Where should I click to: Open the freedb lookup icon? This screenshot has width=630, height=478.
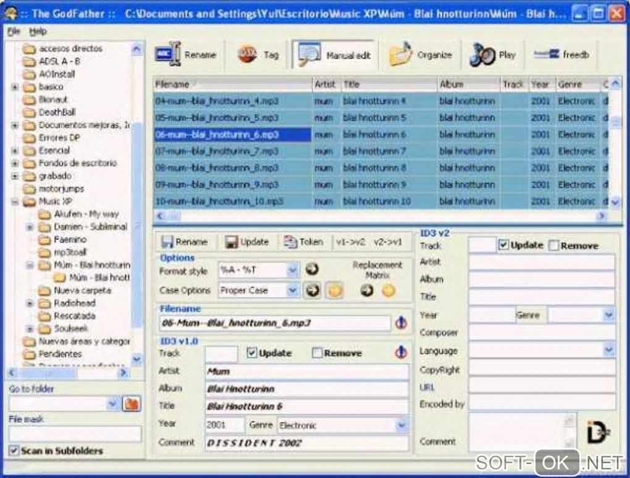561,54
